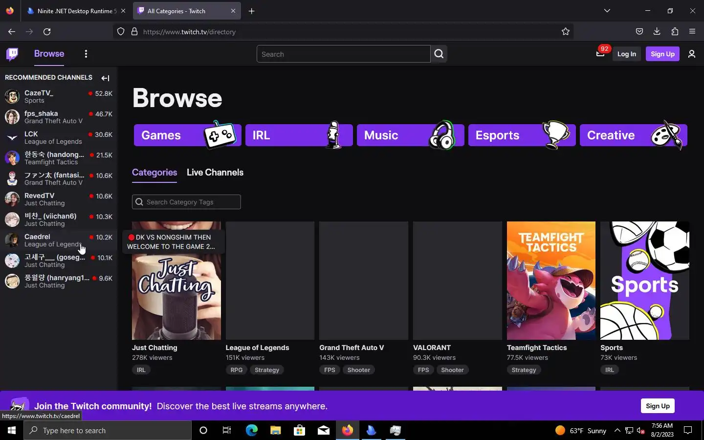Collapse the recommended channels sidebar
704x440 pixels.
pos(105,78)
